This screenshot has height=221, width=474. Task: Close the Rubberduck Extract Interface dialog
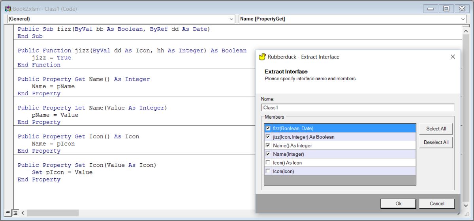[x=453, y=57]
